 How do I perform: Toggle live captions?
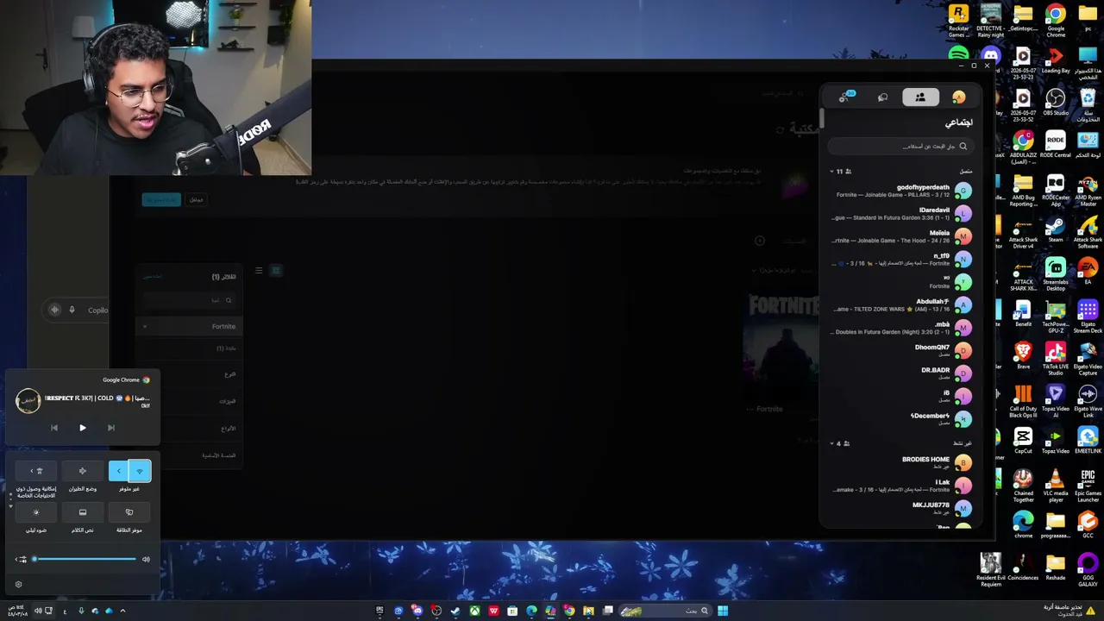83,512
